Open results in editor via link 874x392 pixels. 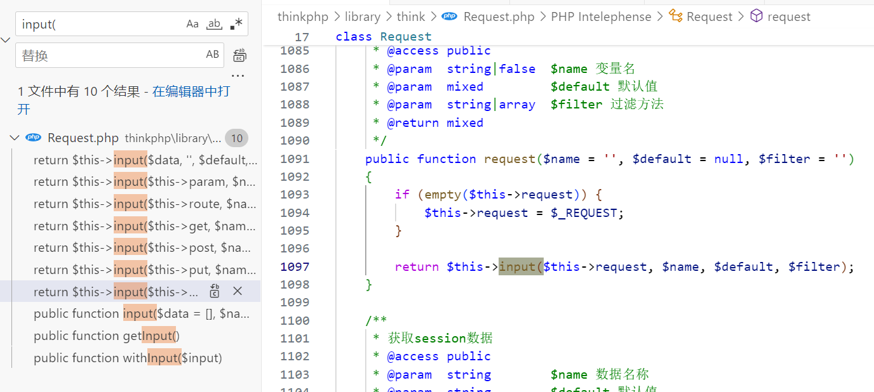coord(191,91)
